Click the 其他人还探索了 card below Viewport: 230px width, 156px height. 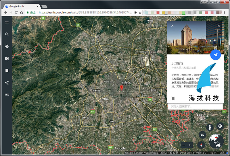pos(195,106)
